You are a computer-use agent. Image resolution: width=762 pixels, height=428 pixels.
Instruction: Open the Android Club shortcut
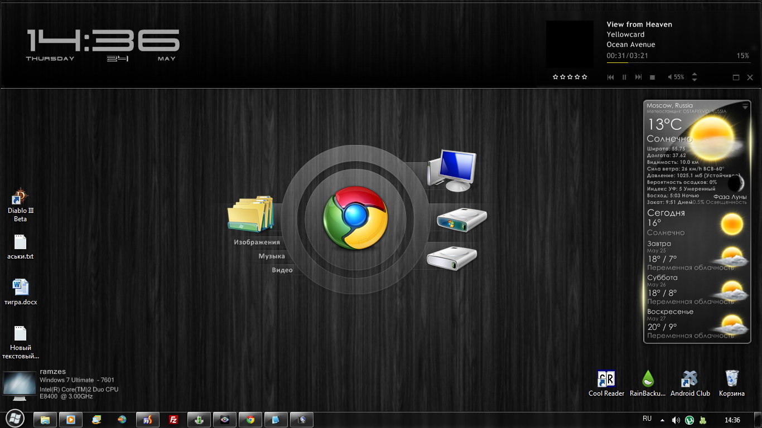pyautogui.click(x=689, y=380)
